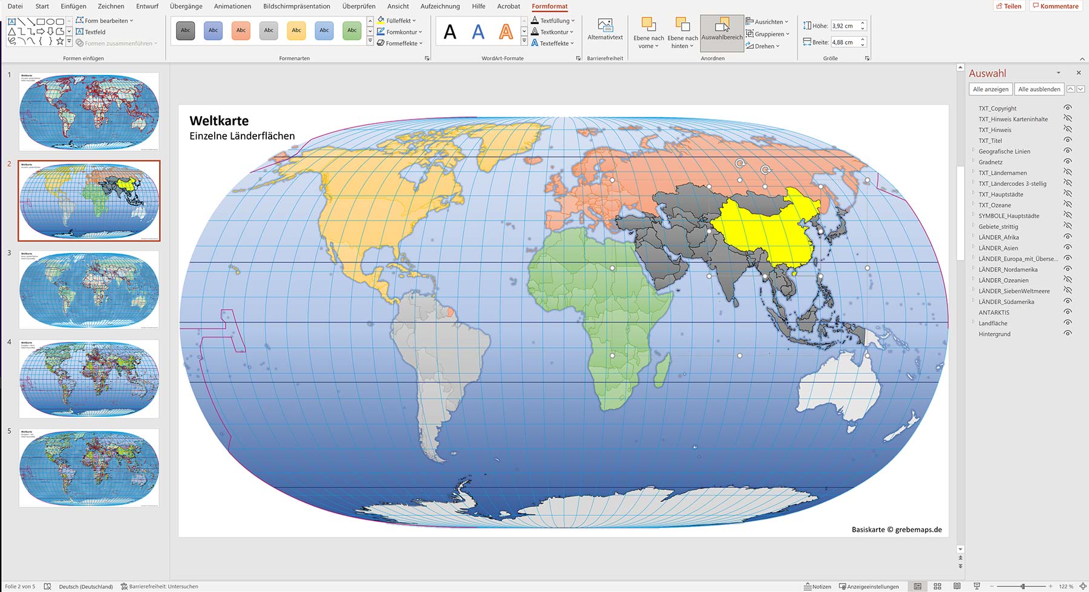Start the Bildschirmpräsentation from status bar
This screenshot has height=592, width=1089.
click(976, 585)
